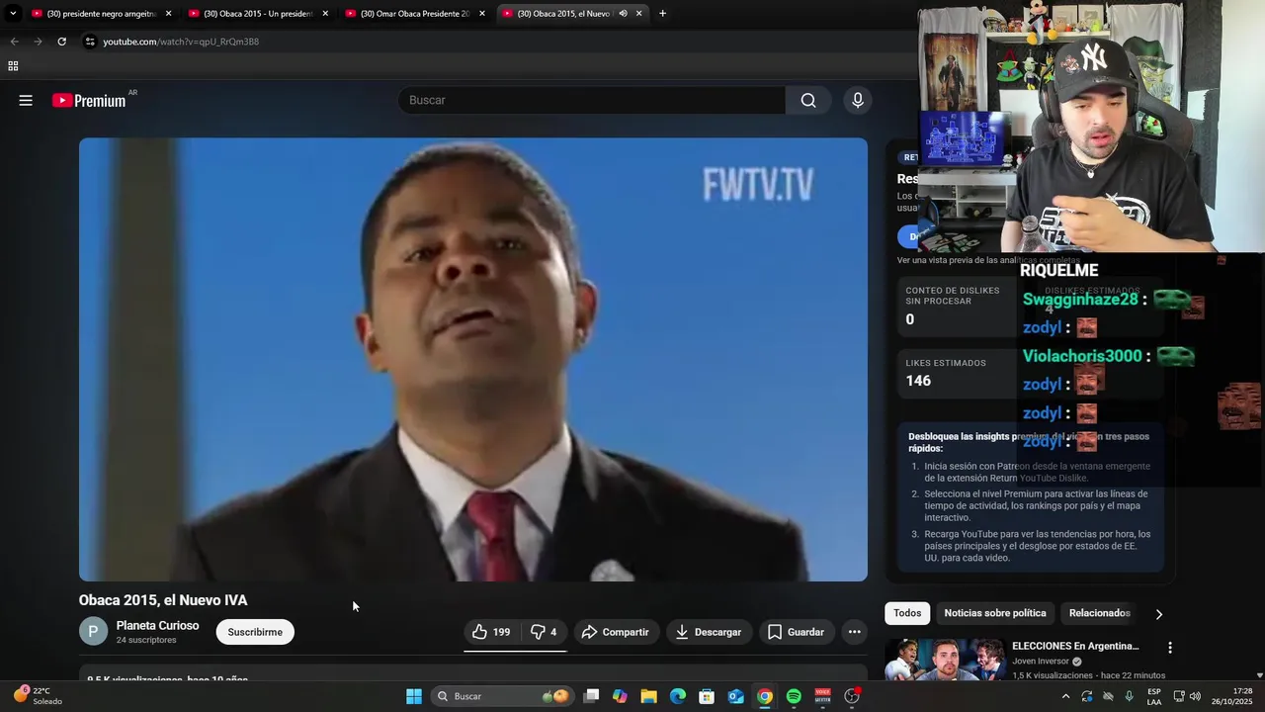Switch to Omar Obaca Presidente tab
1265x712 pixels.
tap(413, 14)
